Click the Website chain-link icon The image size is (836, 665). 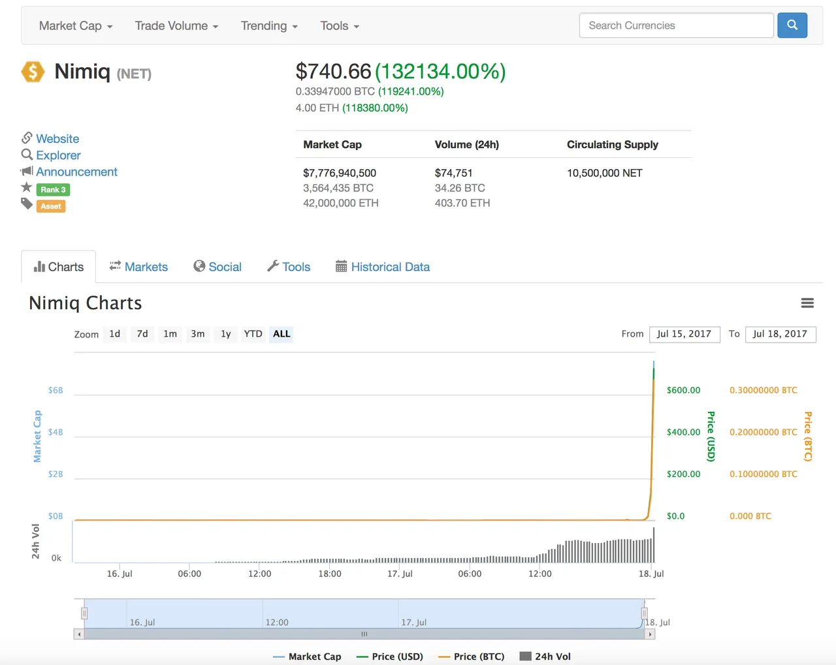[27, 138]
